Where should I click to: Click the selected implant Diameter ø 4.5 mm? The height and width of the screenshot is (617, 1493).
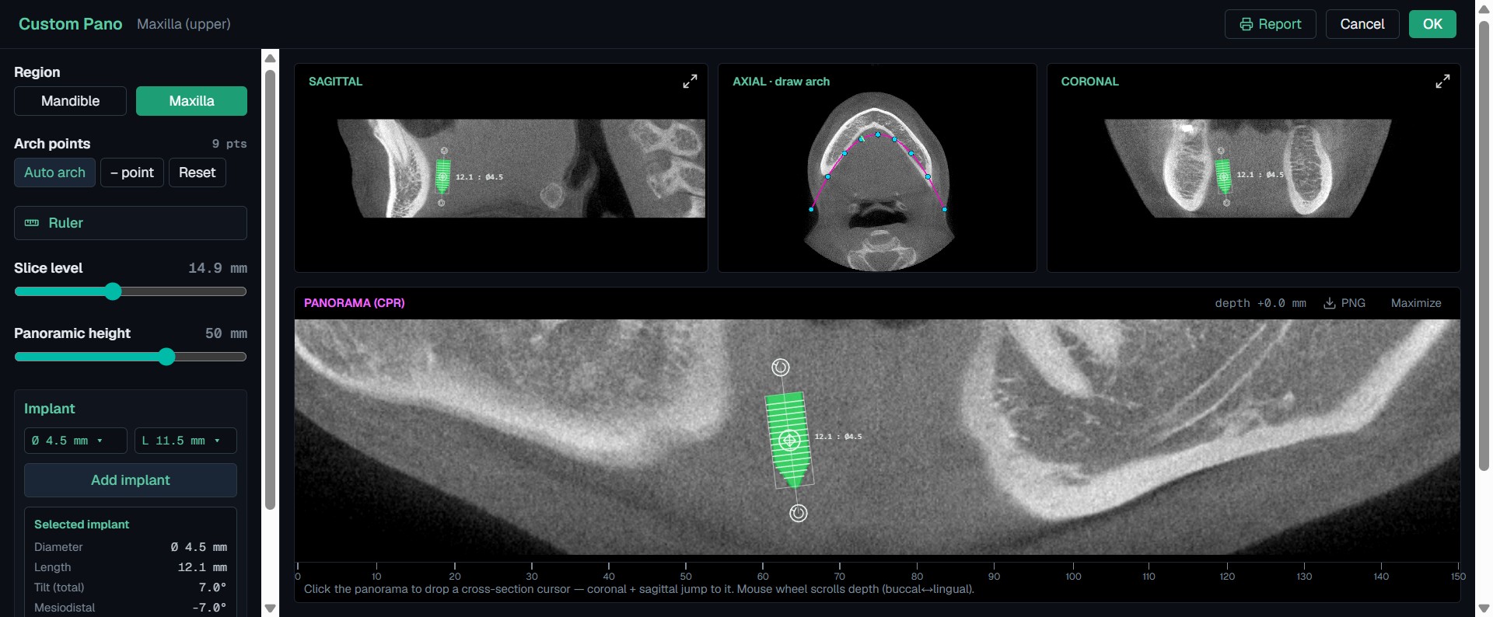click(x=199, y=547)
